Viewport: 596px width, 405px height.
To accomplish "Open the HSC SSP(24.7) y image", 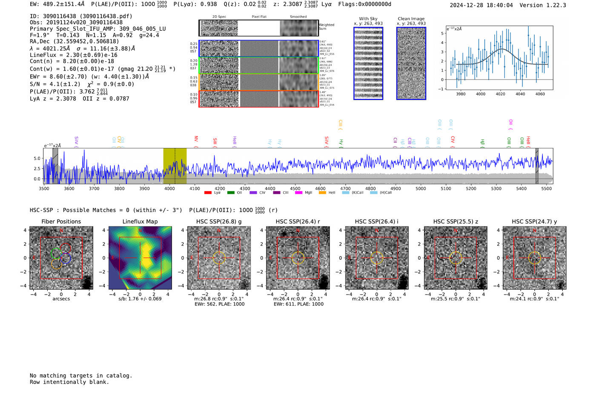I will [x=535, y=258].
